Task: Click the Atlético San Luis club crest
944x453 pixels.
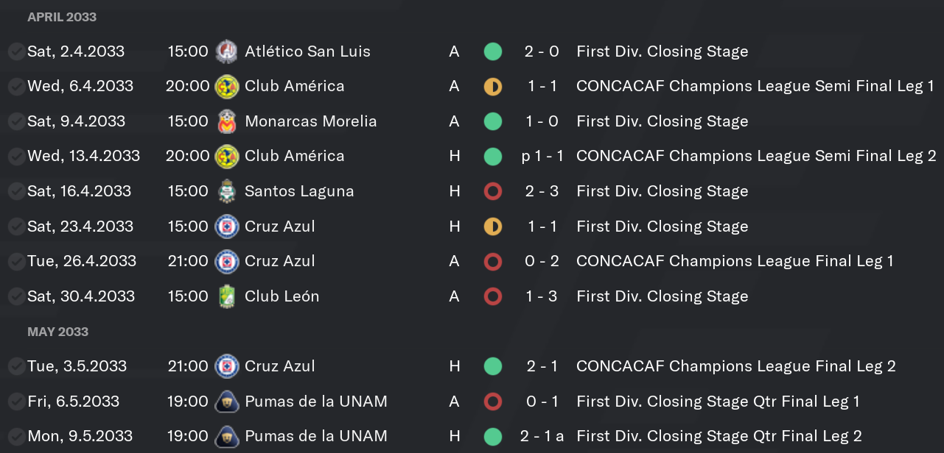Action: tap(226, 51)
